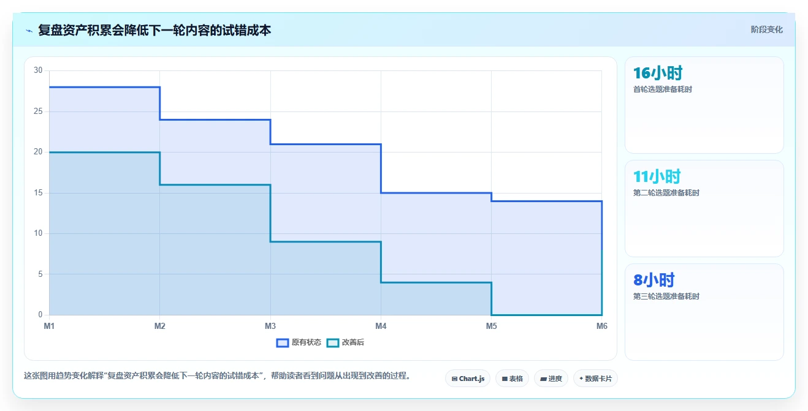Image resolution: width=808 pixels, height=411 pixels.
Task: Click the icon in the Chart.js tag
Action: (x=454, y=379)
